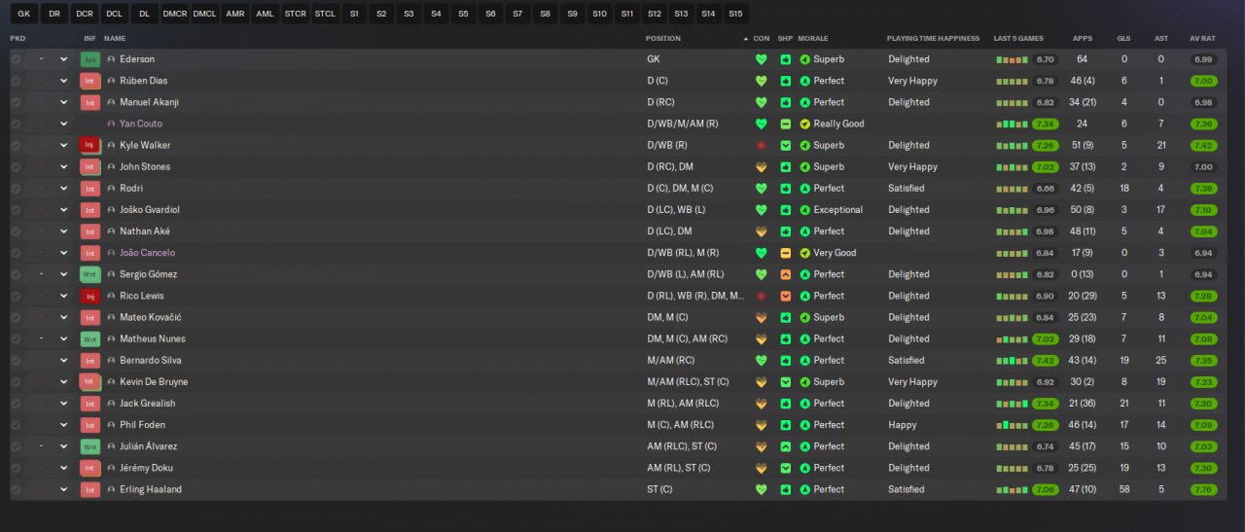Click the person icon beside Yan Couto's name

(111, 124)
